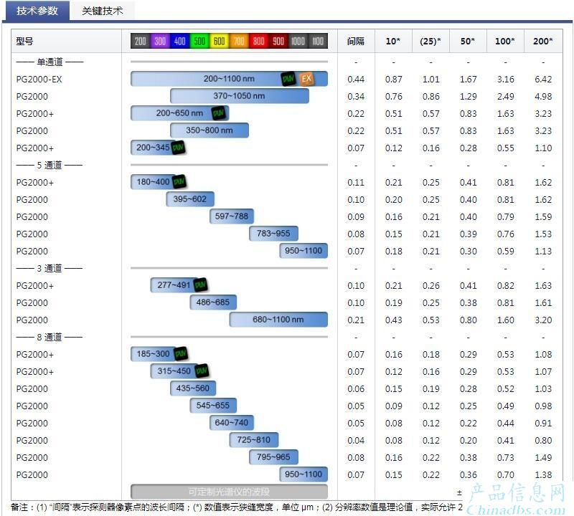
Task: Click the 8 通道 section heading
Action: click(50, 337)
